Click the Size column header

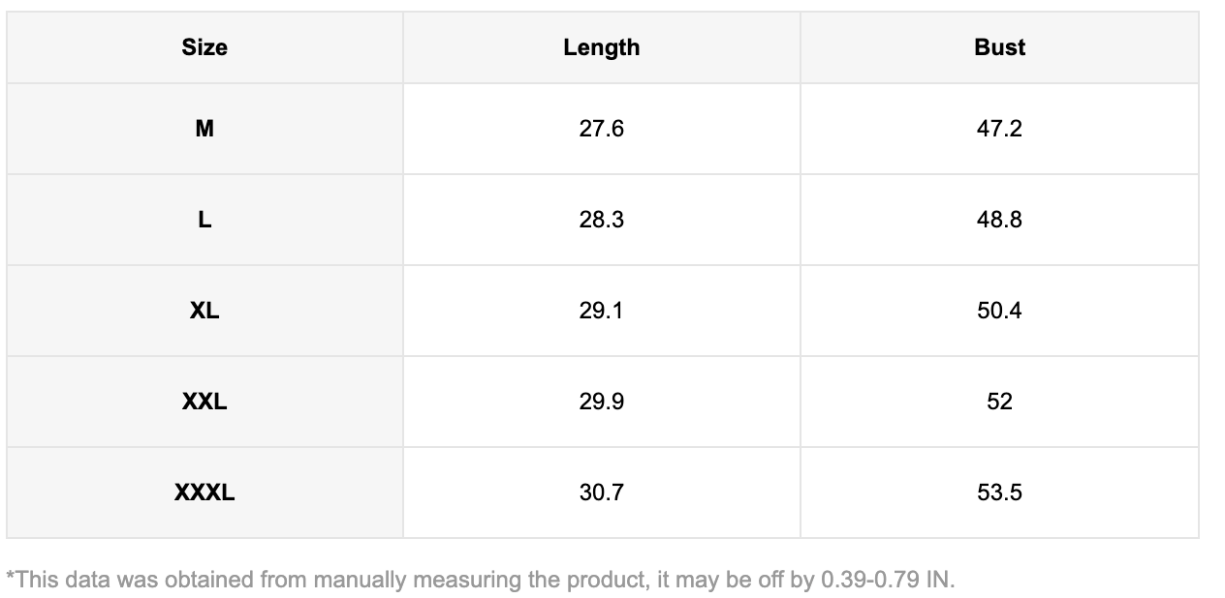[204, 47]
